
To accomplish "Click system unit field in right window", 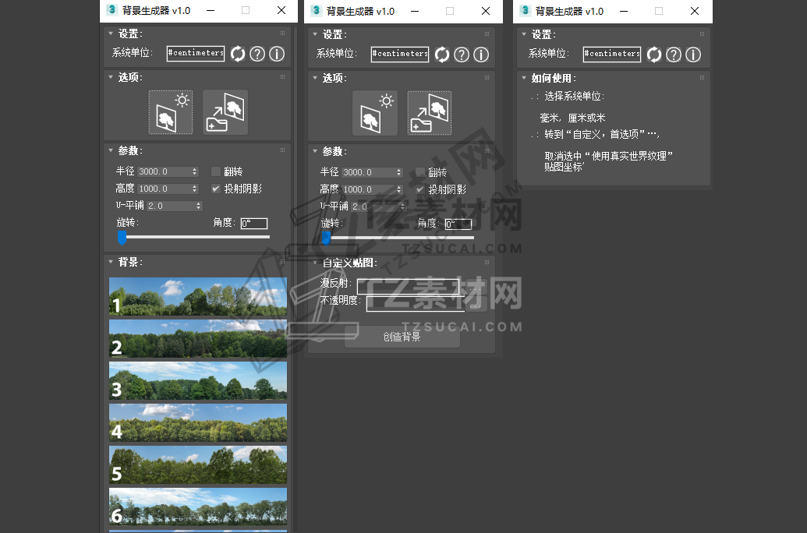I will pyautogui.click(x=612, y=54).
